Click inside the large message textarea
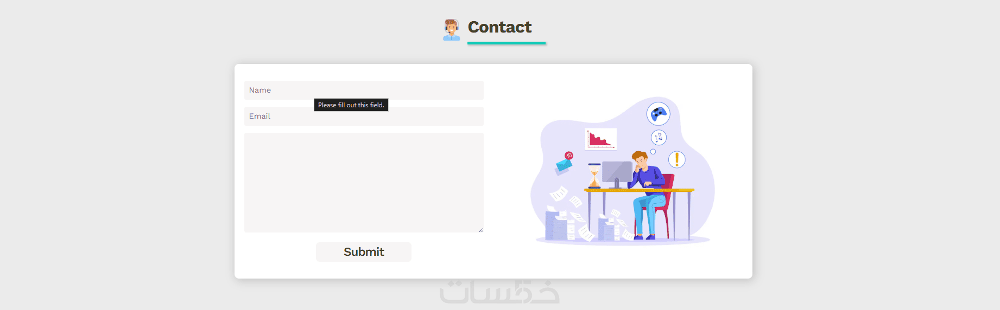1000x310 pixels. [x=364, y=183]
